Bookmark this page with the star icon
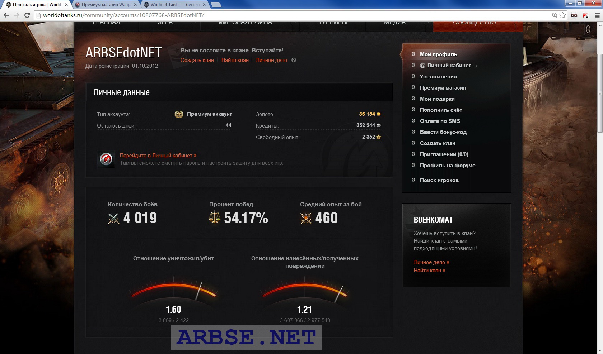Viewport: 603px width, 354px height. (562, 15)
